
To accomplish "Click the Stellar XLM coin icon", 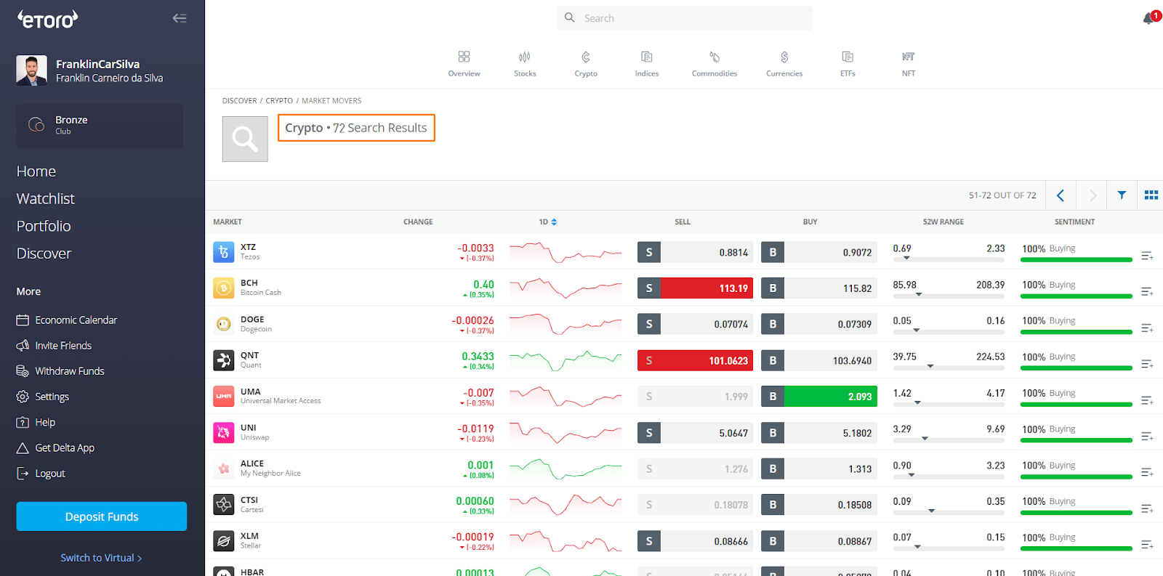I will tap(224, 540).
